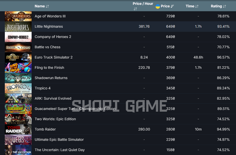Click Euro Truck Simulator 2 value 8.24
The width and height of the screenshot is (236, 155).
click(144, 57)
